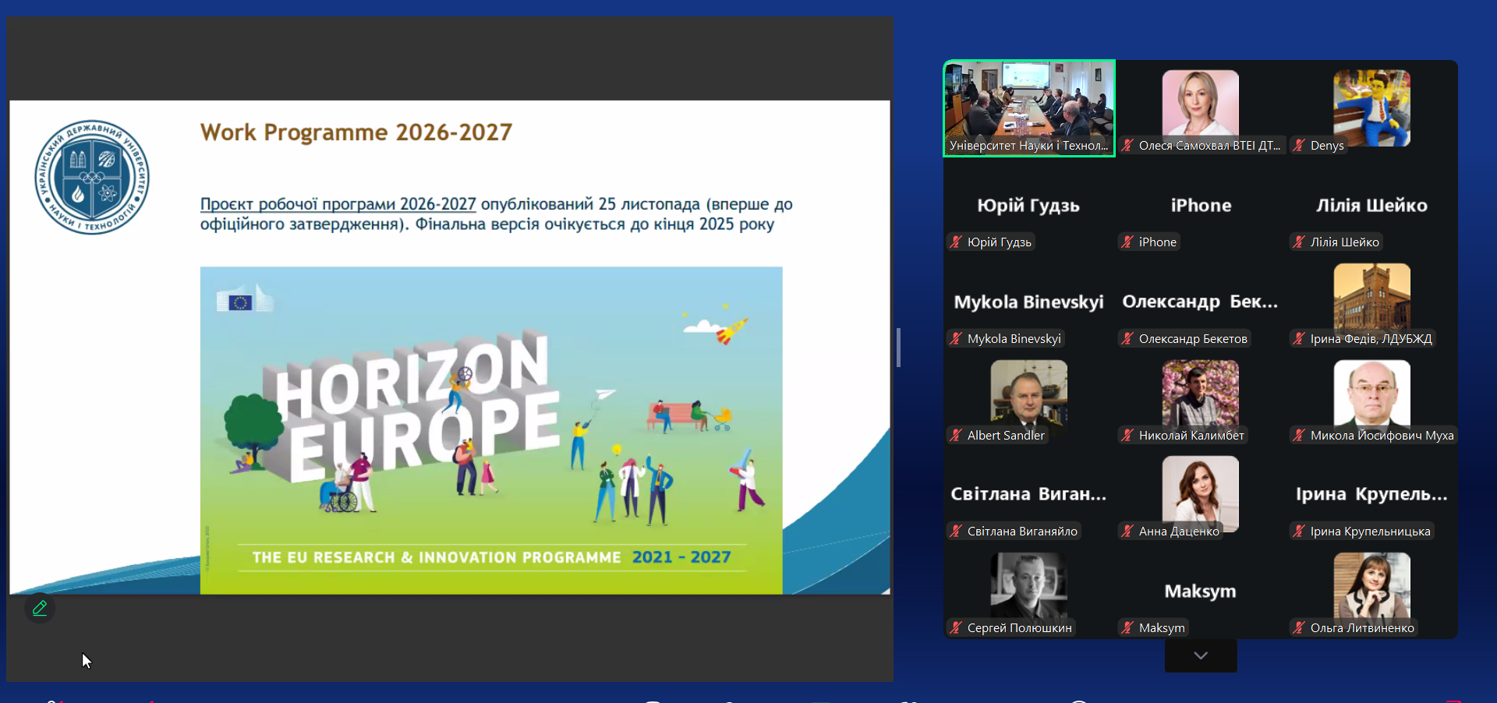Click the Horizon Europe banner image
This screenshot has width=1497, height=703.
(x=491, y=430)
